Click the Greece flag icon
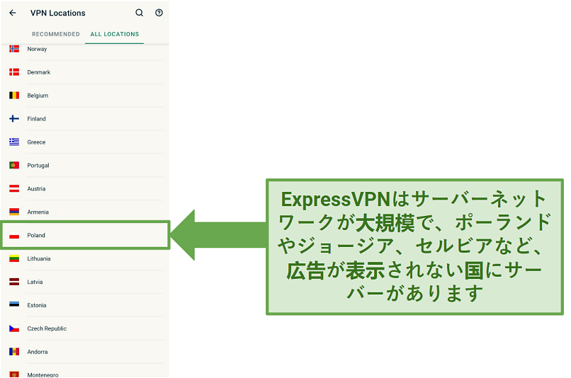 tap(14, 142)
